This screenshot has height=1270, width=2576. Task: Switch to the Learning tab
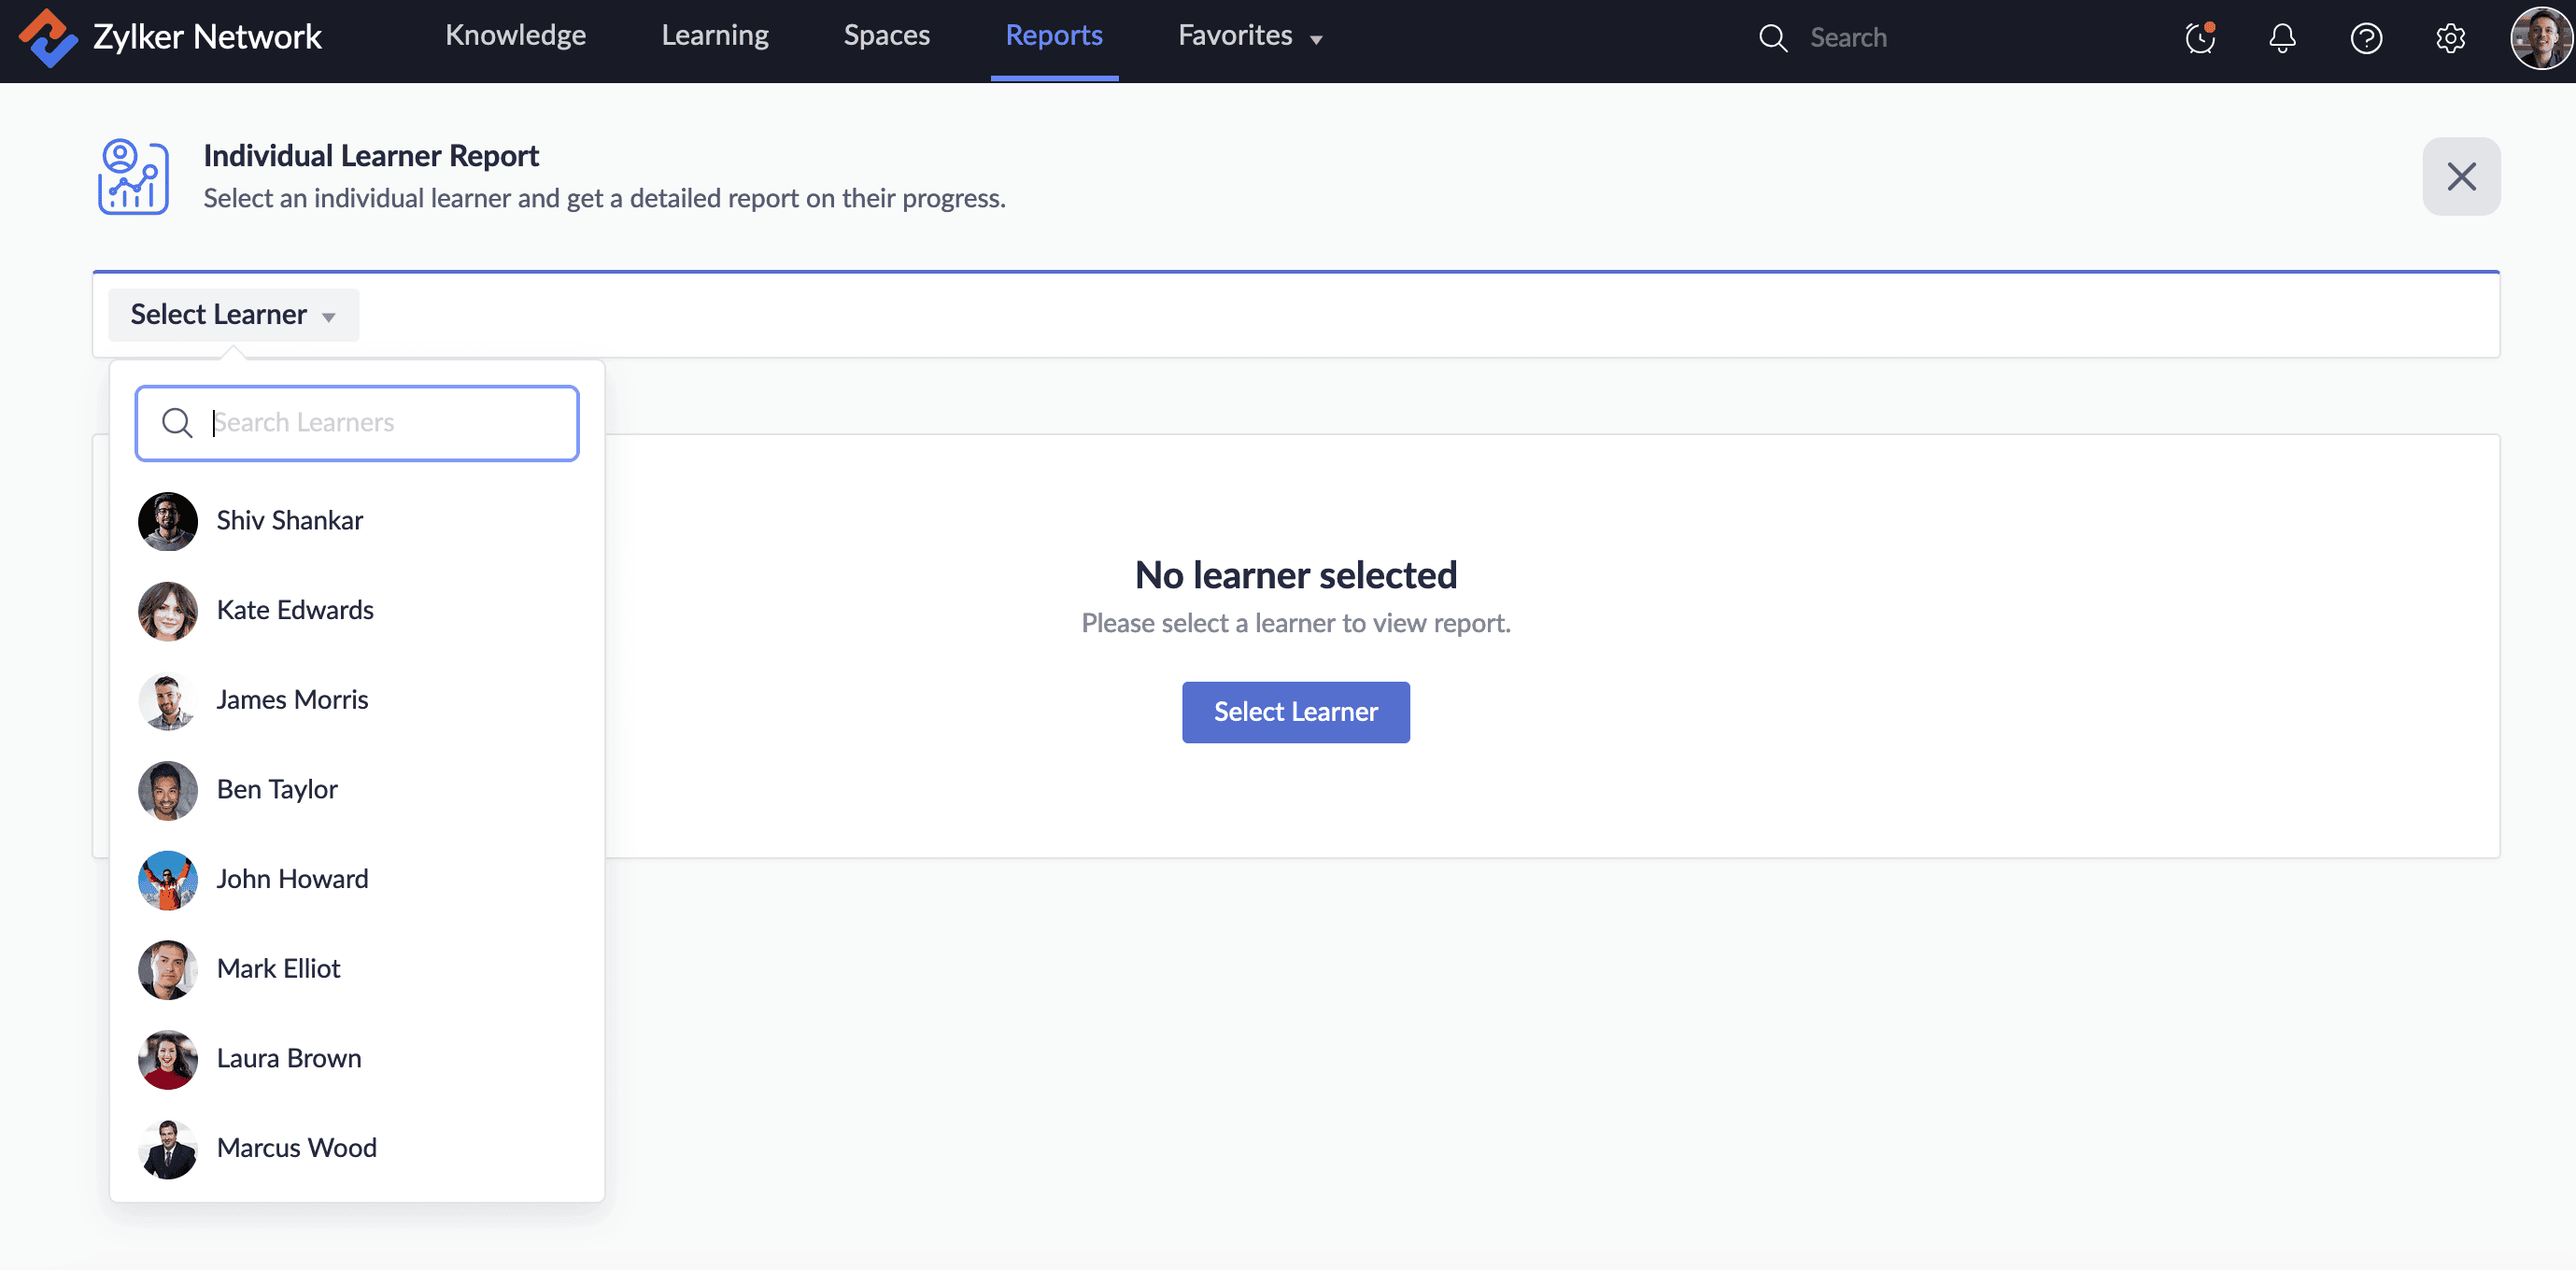(714, 36)
